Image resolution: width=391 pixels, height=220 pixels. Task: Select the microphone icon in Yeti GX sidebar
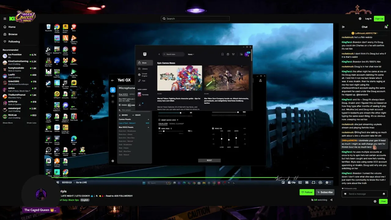113,90
